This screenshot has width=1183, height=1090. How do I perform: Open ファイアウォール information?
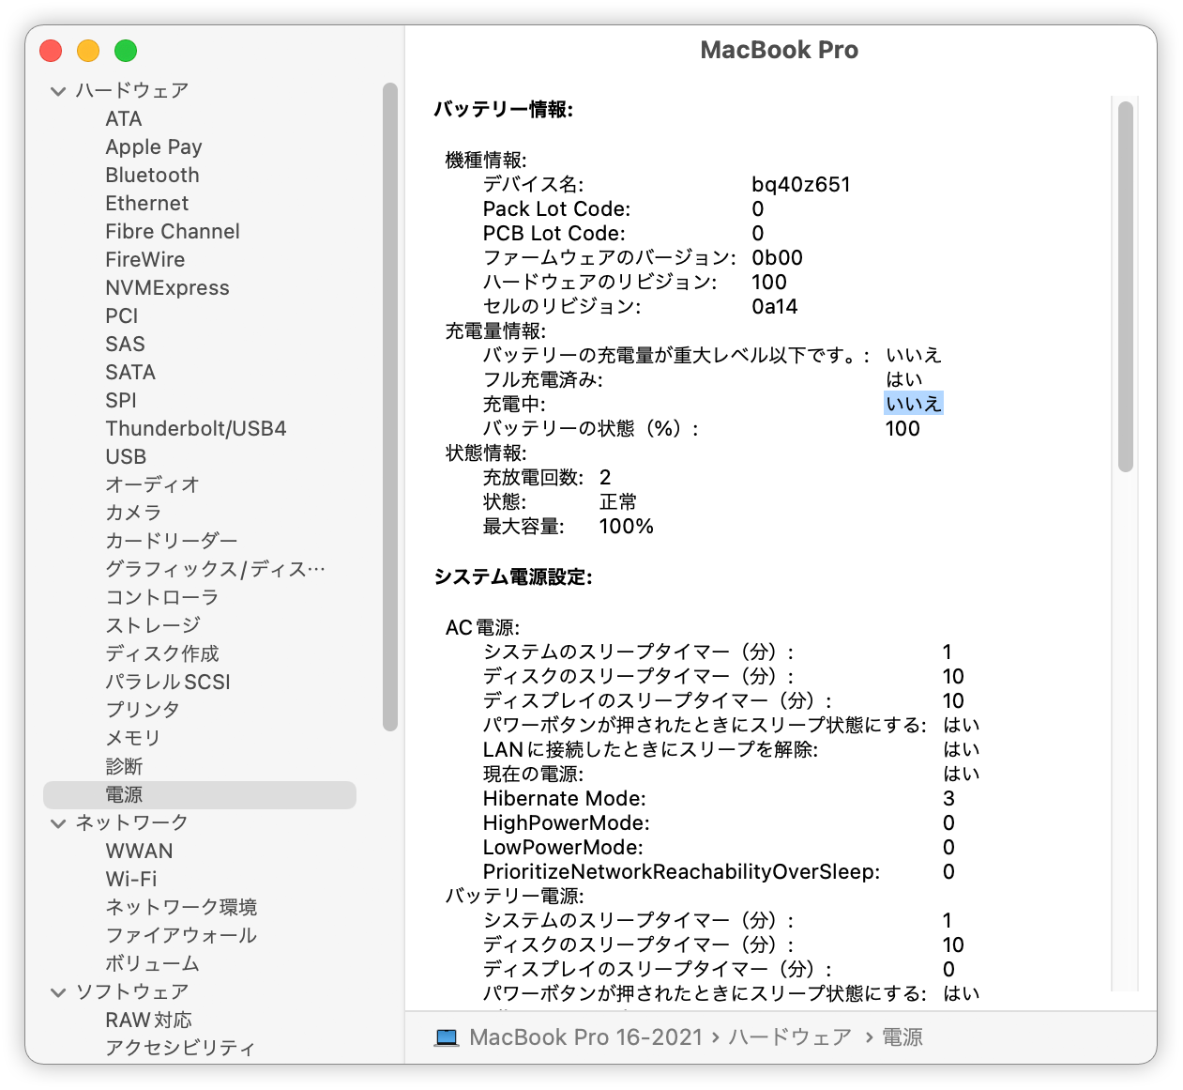pos(181,936)
